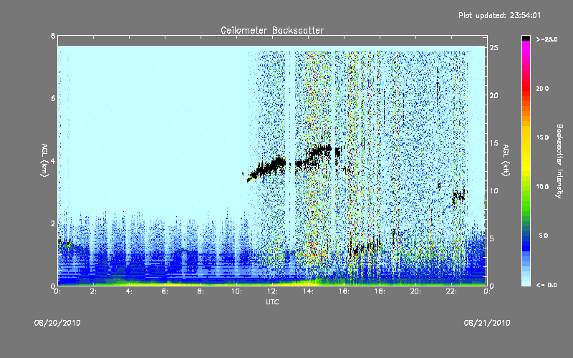This screenshot has height=358, width=573.
Task: Click the 'Ceilometer Backscatter' plot title
Action: (x=272, y=30)
